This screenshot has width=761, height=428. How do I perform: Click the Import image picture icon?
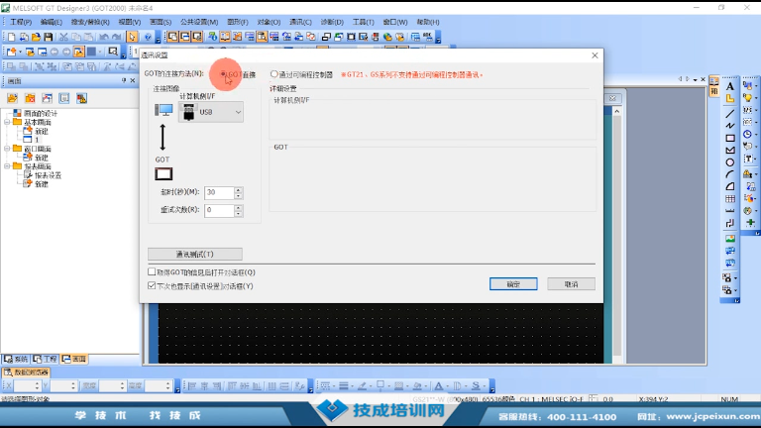click(730, 238)
